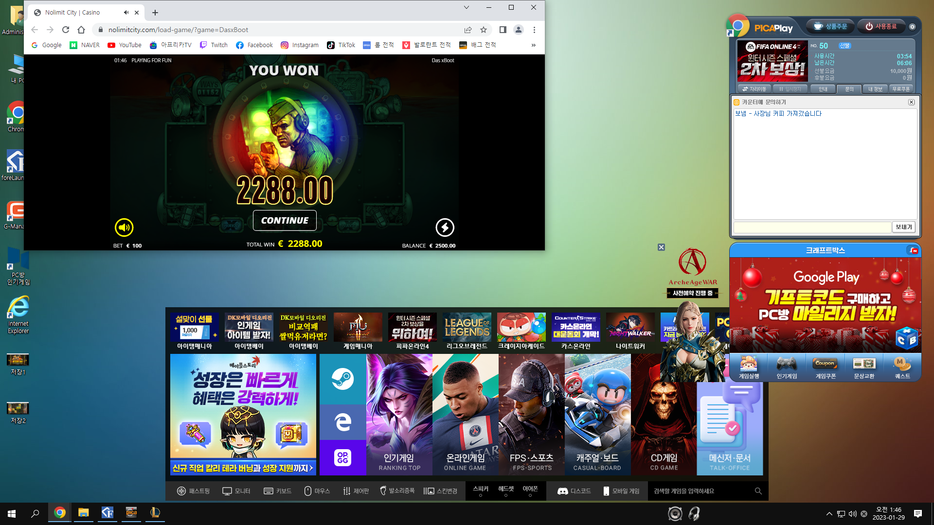Click the counter inquiry message input field

(812, 227)
